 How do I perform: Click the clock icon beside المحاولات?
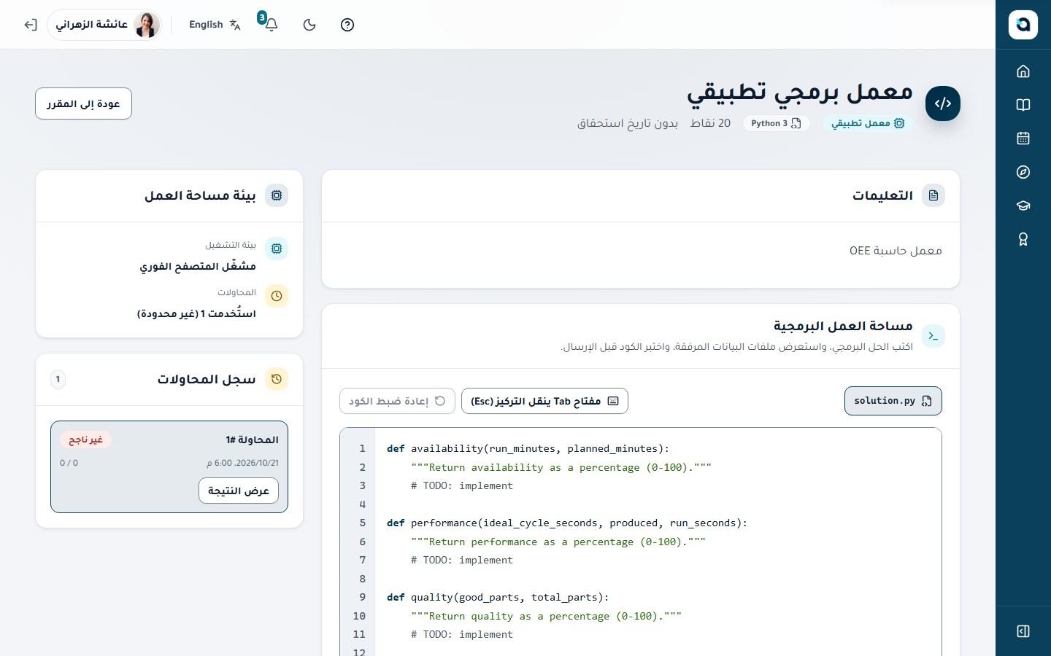click(x=277, y=296)
